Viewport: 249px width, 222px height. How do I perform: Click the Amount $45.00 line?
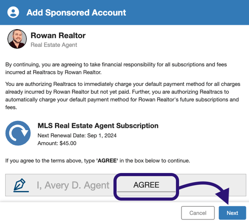[x=57, y=143]
